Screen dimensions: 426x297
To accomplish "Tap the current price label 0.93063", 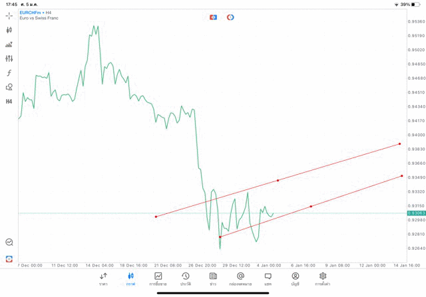I will pos(417,213).
